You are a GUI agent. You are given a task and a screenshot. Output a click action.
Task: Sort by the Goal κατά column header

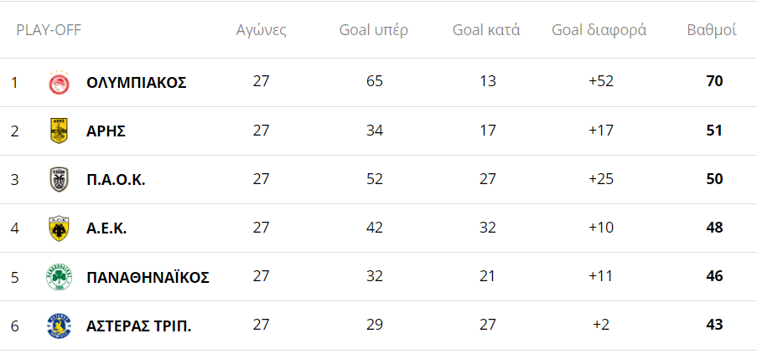tap(486, 30)
